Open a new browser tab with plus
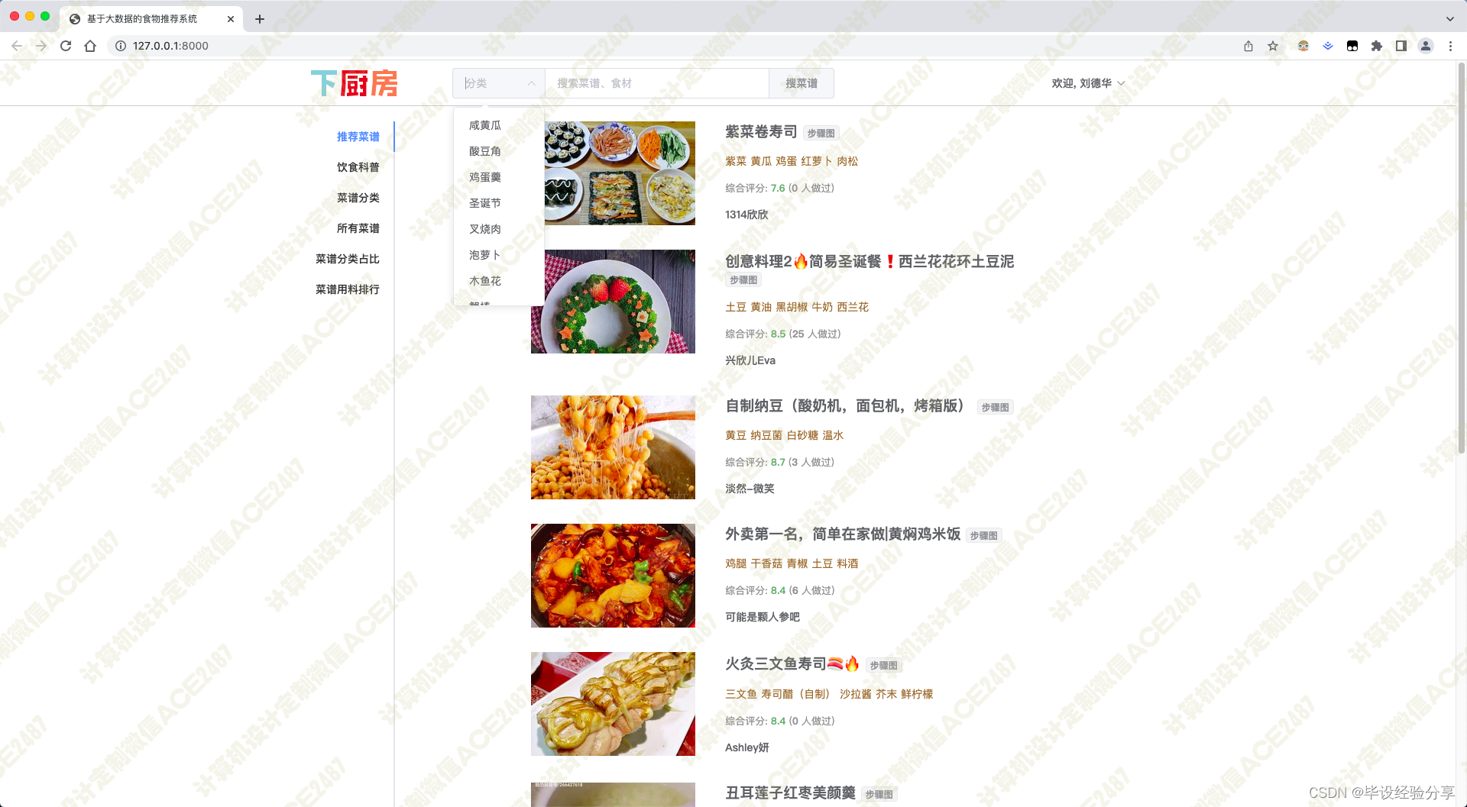This screenshot has height=807, width=1467. 260,19
